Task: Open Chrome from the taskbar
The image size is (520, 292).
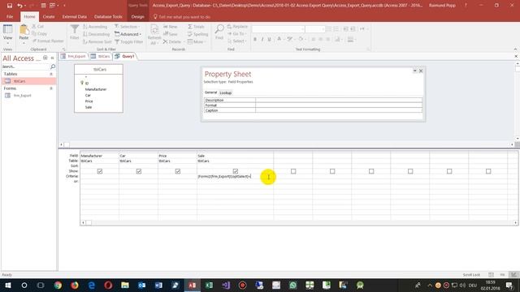Action: click(x=58, y=285)
